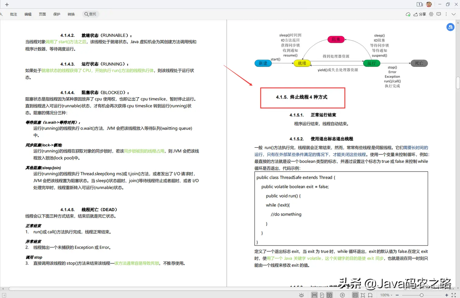460x298 pixels.
Task: Open the 页面 menu
Action: pos(42,14)
